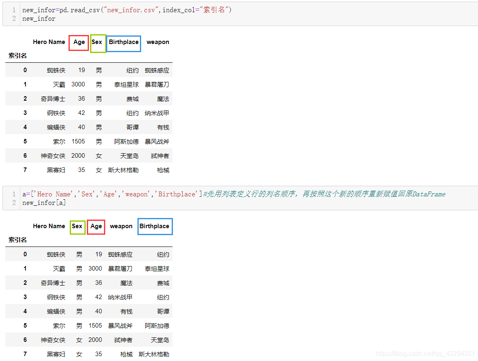The image size is (478, 361).
Task: Click the second code cell defining list a
Action: coord(240,198)
